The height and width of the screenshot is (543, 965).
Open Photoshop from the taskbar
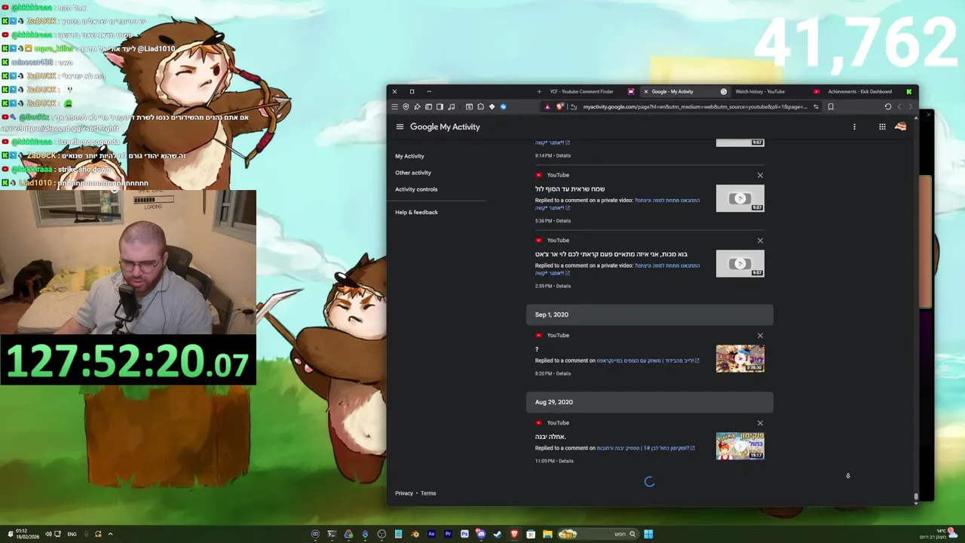(x=464, y=534)
